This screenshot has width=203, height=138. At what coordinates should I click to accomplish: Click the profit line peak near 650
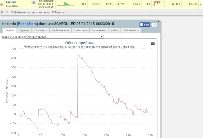tap(78, 54)
